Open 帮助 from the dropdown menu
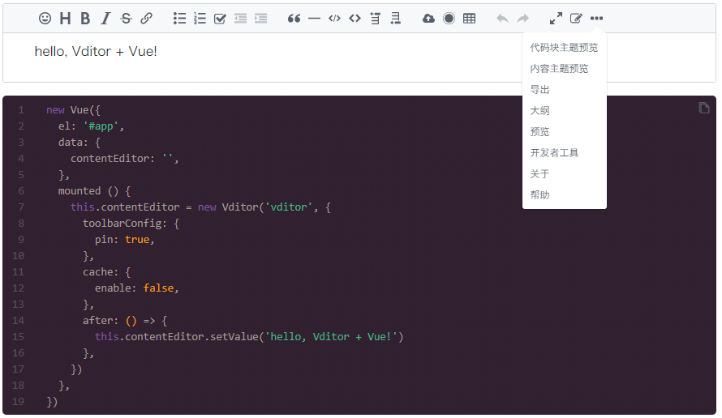 click(564, 195)
